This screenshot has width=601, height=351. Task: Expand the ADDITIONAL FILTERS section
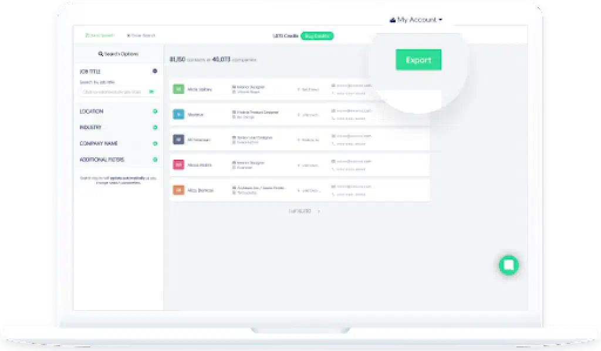click(x=117, y=159)
